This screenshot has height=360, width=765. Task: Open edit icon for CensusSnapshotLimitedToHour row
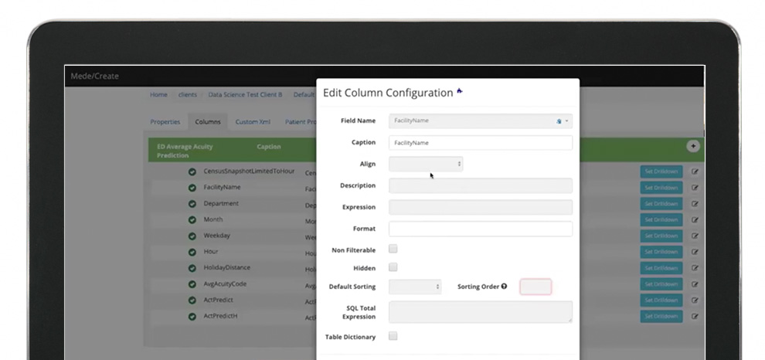pyautogui.click(x=695, y=172)
